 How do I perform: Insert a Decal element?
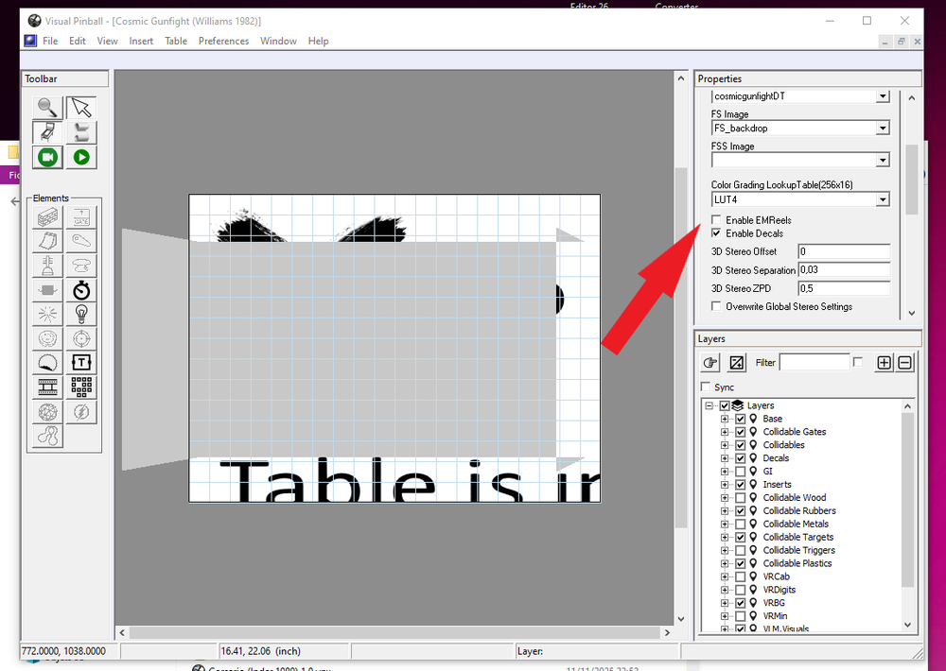pos(47,362)
